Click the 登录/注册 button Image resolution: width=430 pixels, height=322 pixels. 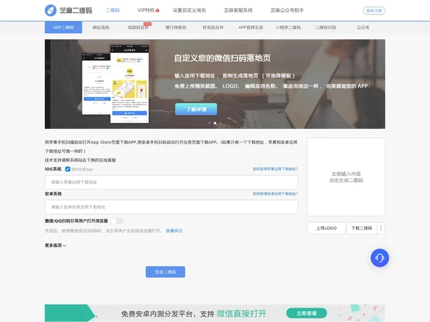coord(374,11)
